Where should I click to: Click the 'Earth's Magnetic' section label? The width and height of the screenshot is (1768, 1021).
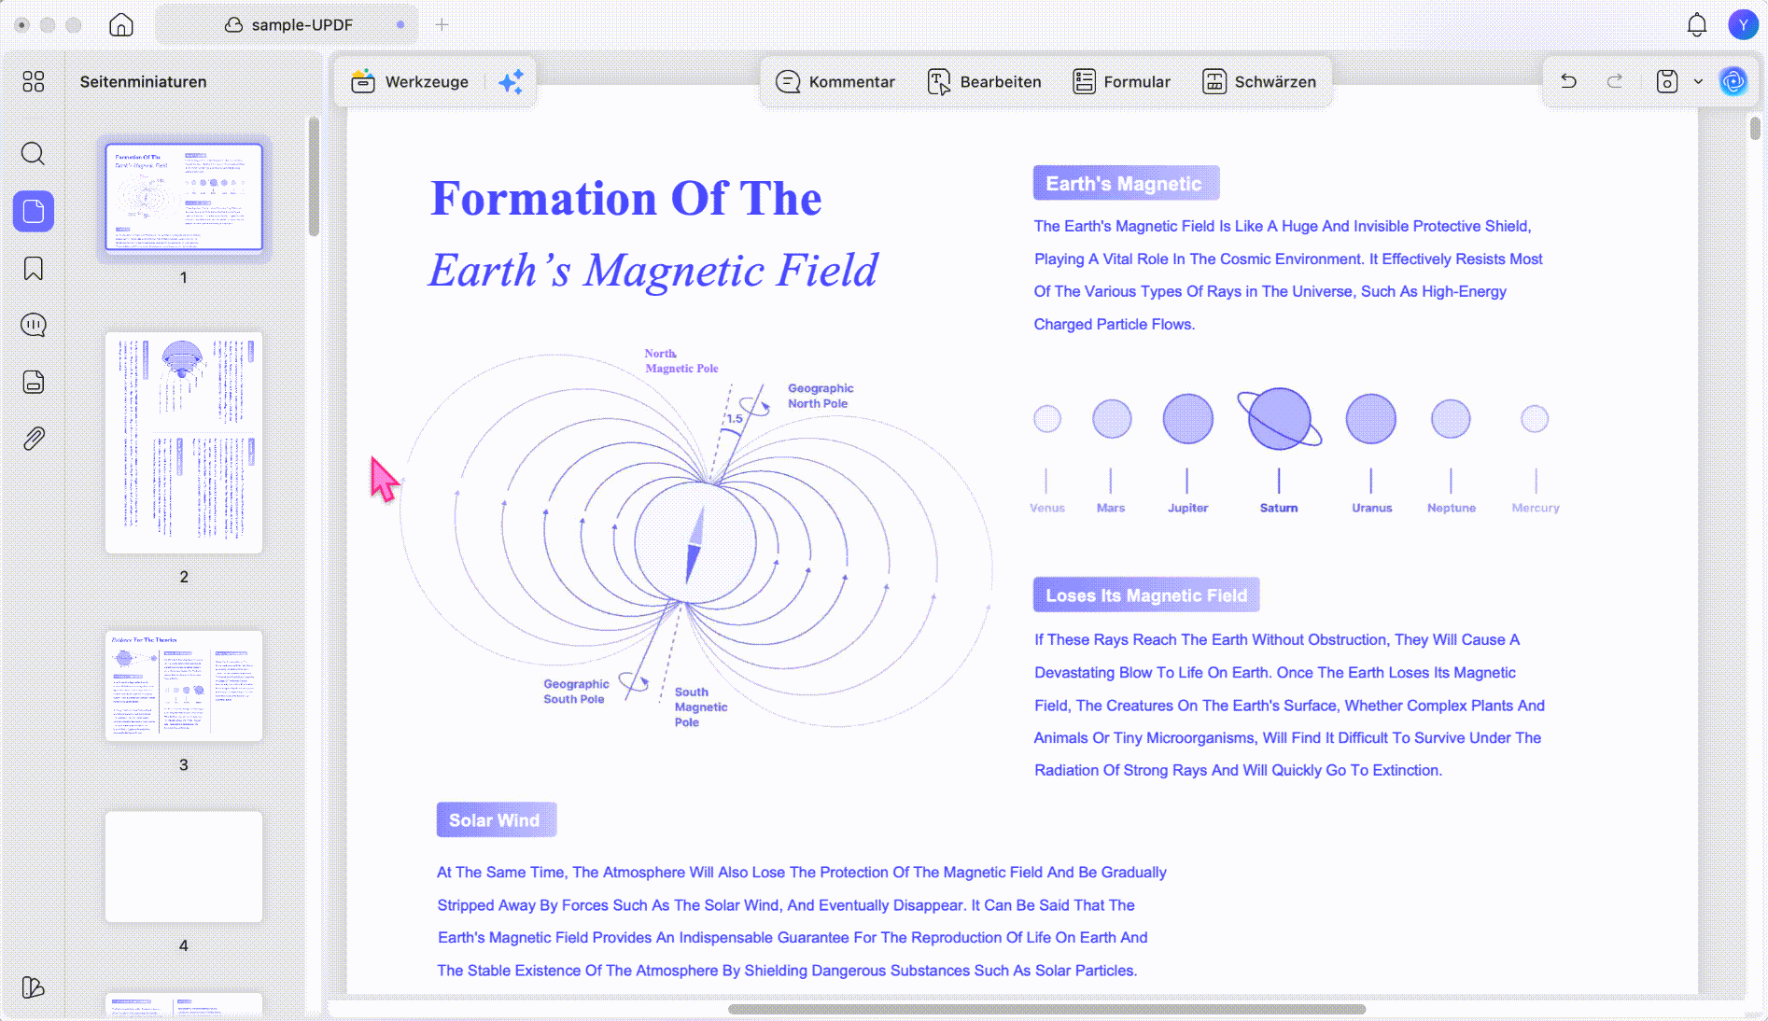coord(1126,183)
